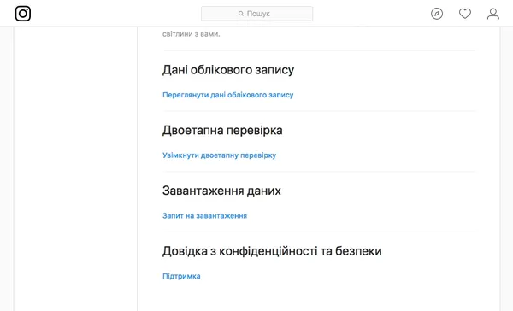Open the activity heart icon
This screenshot has width=513, height=311.
tap(465, 14)
